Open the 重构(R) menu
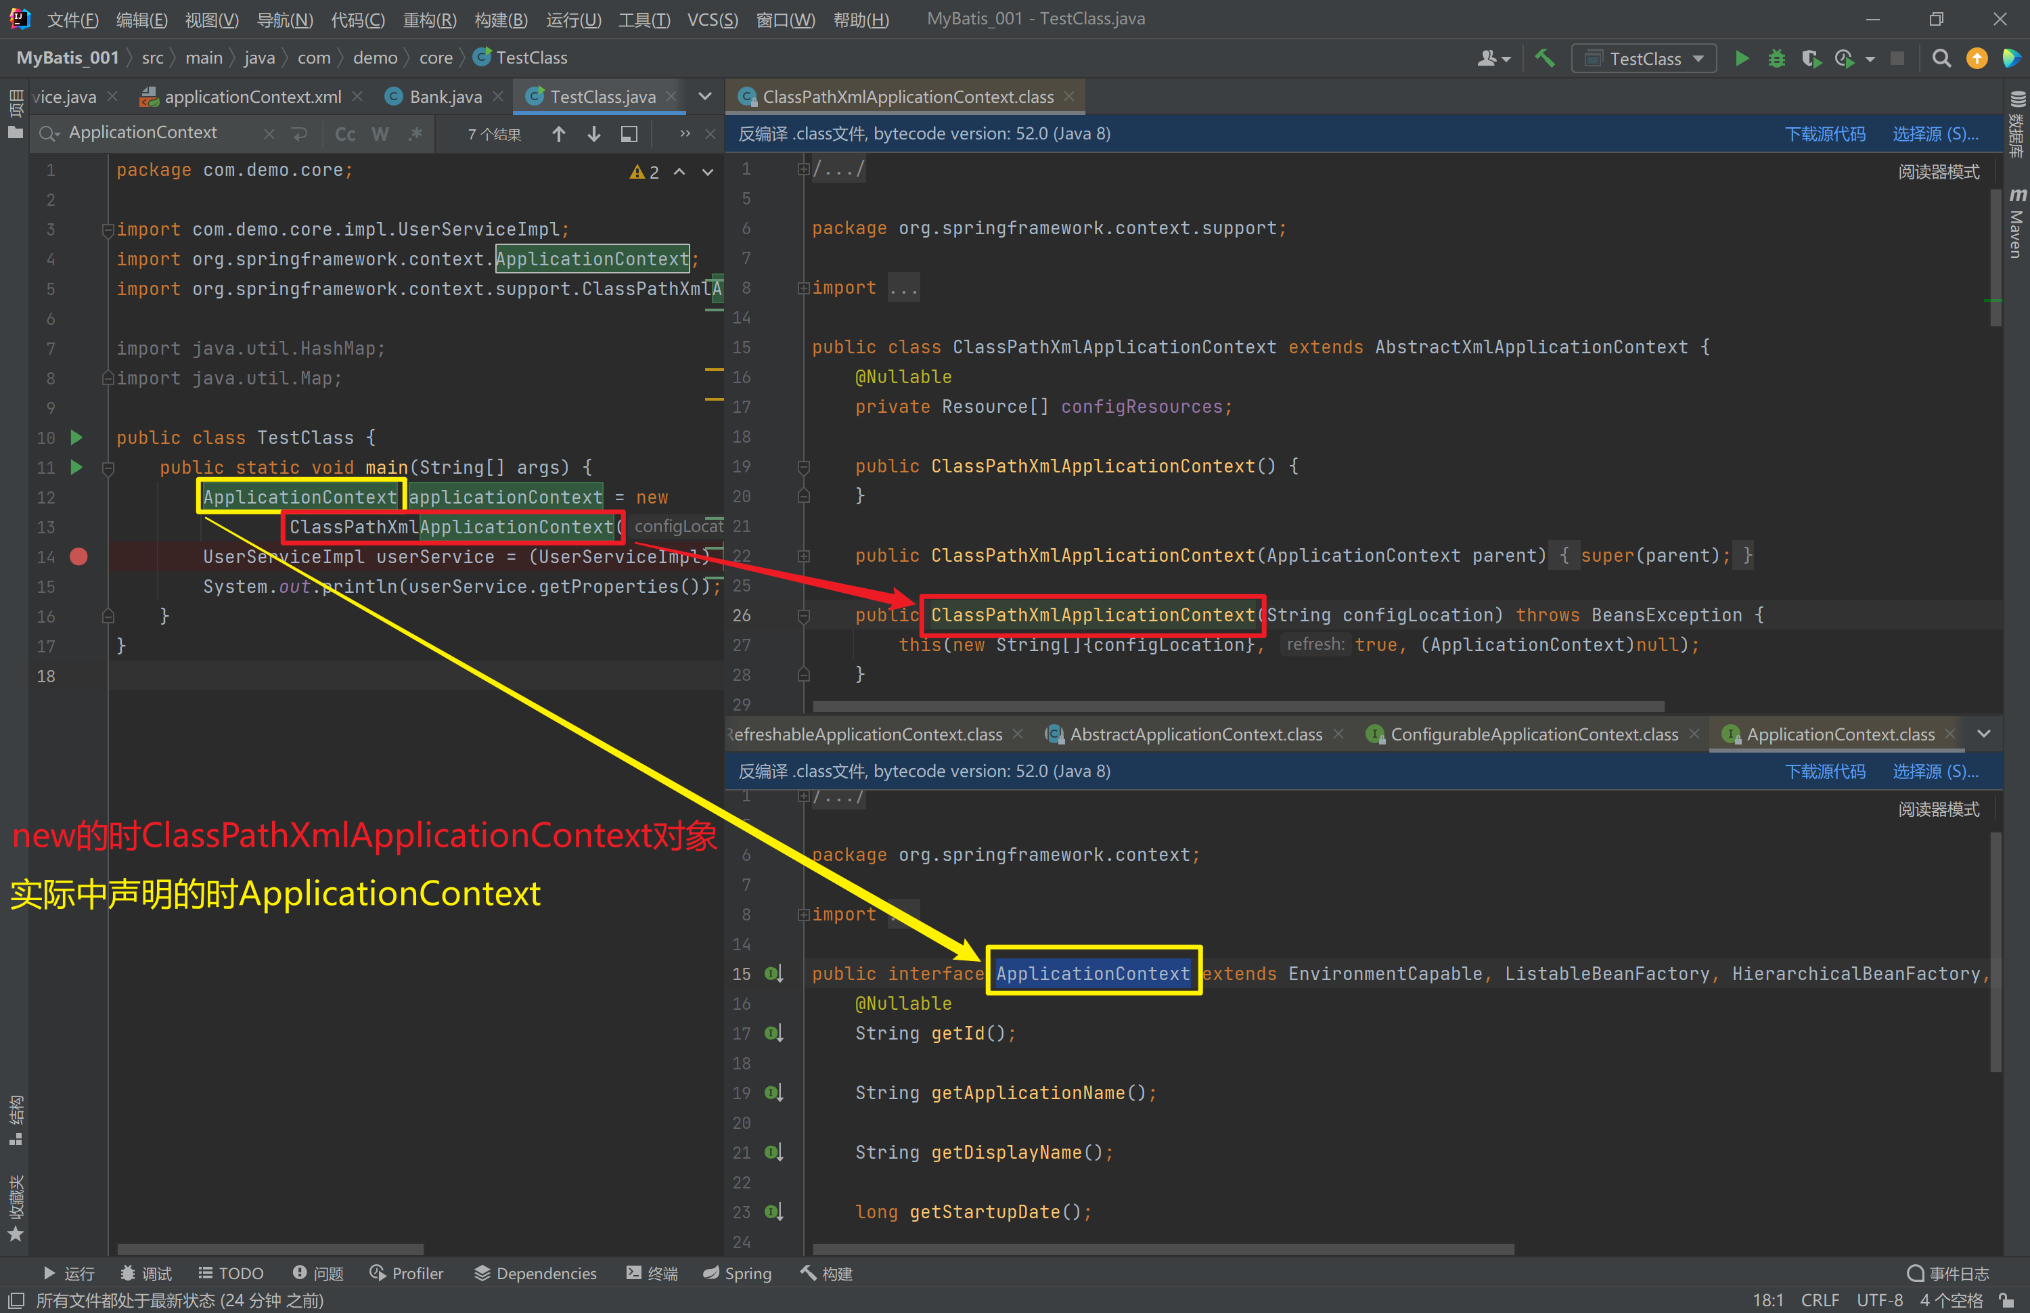The image size is (2030, 1313). click(430, 19)
